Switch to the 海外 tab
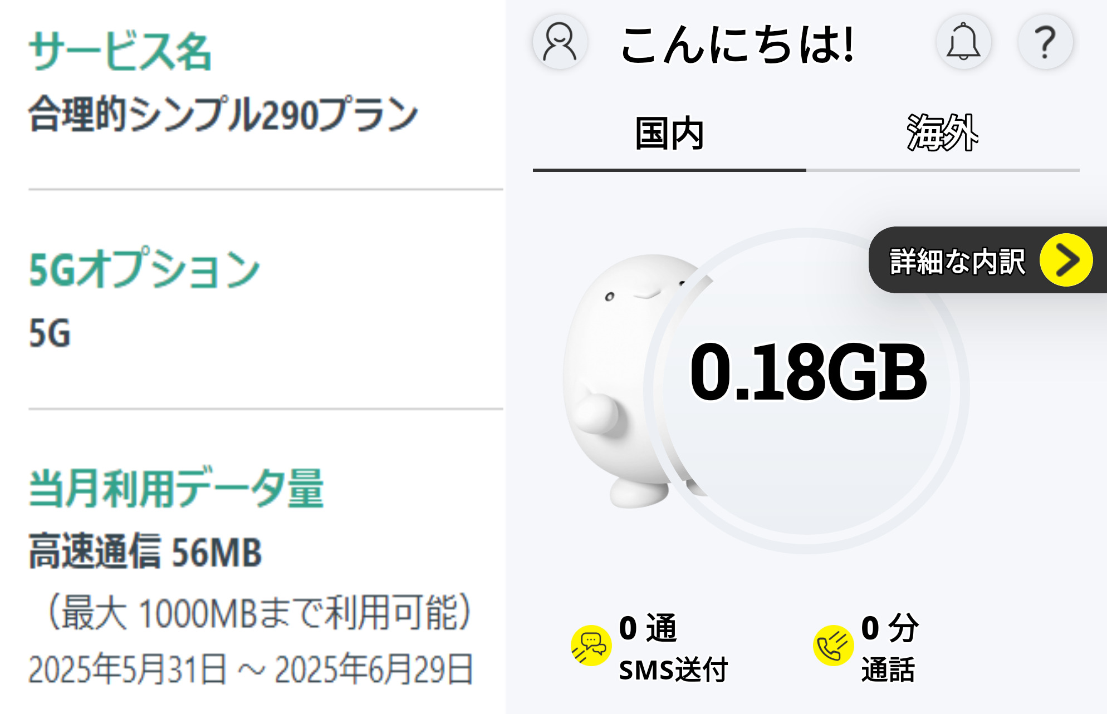1107x714 pixels. tap(942, 135)
